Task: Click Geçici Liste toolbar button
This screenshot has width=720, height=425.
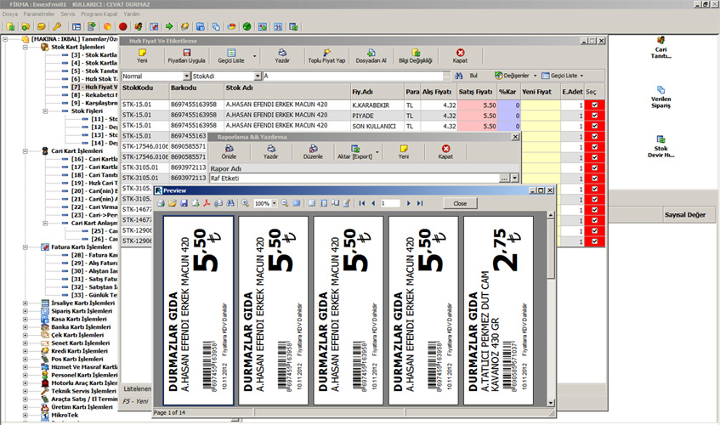Action: click(231, 56)
